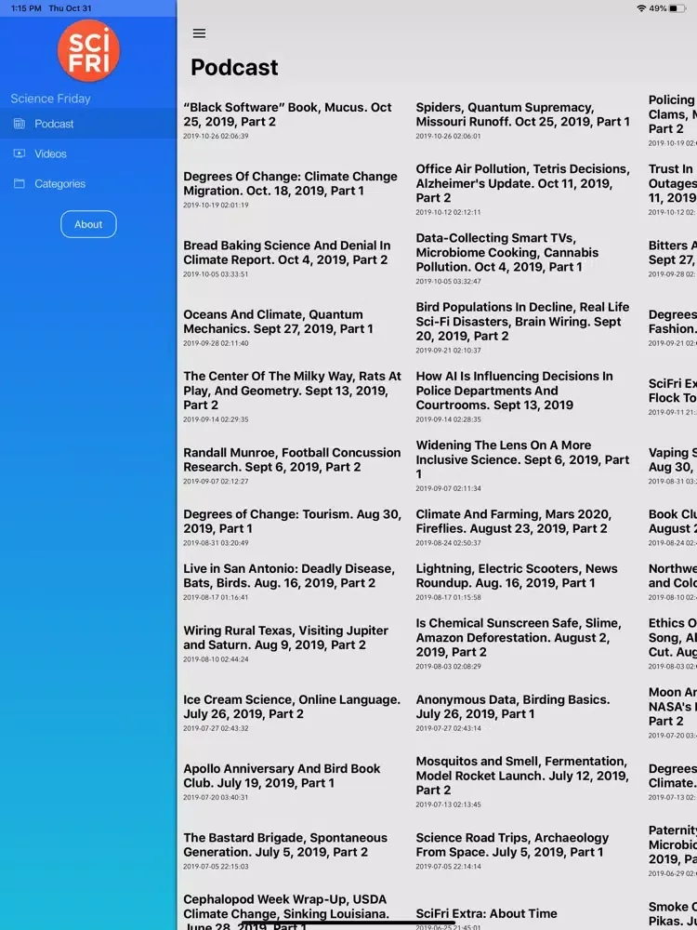Click timestamp 2019-10-19 02:01:19
697x930 pixels.
point(216,205)
